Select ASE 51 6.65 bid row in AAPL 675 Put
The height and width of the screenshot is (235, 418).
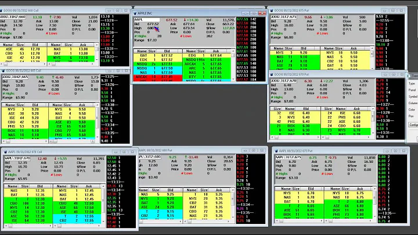299,210
